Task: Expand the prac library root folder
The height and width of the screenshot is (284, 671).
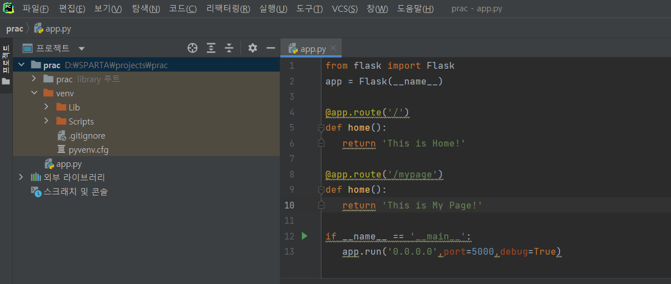Action: 34,79
